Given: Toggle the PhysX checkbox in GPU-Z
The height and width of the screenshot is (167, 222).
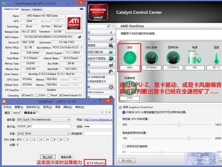Looking at the screenshot, I should pyautogui.click(x=49, y=95).
